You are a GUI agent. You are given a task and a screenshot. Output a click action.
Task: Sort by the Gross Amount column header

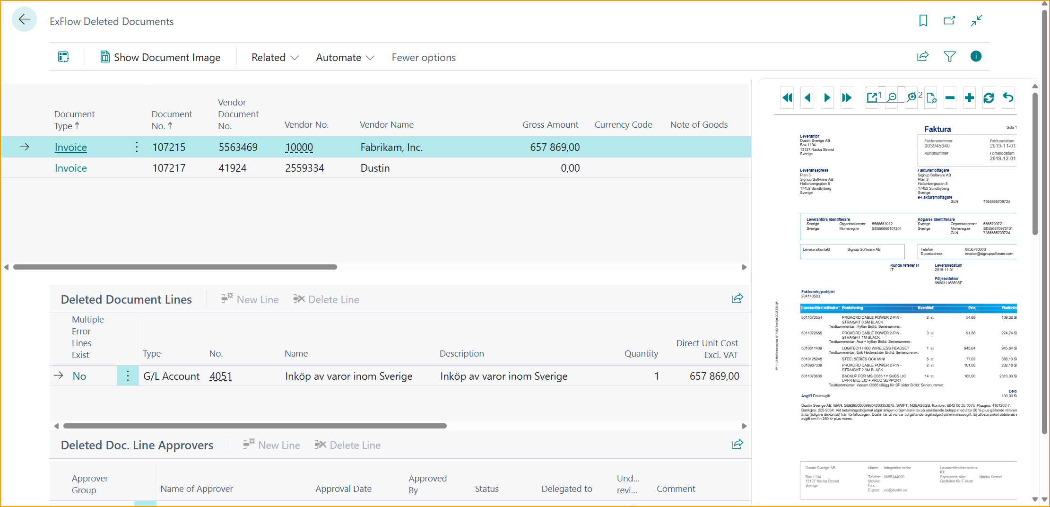[550, 125]
